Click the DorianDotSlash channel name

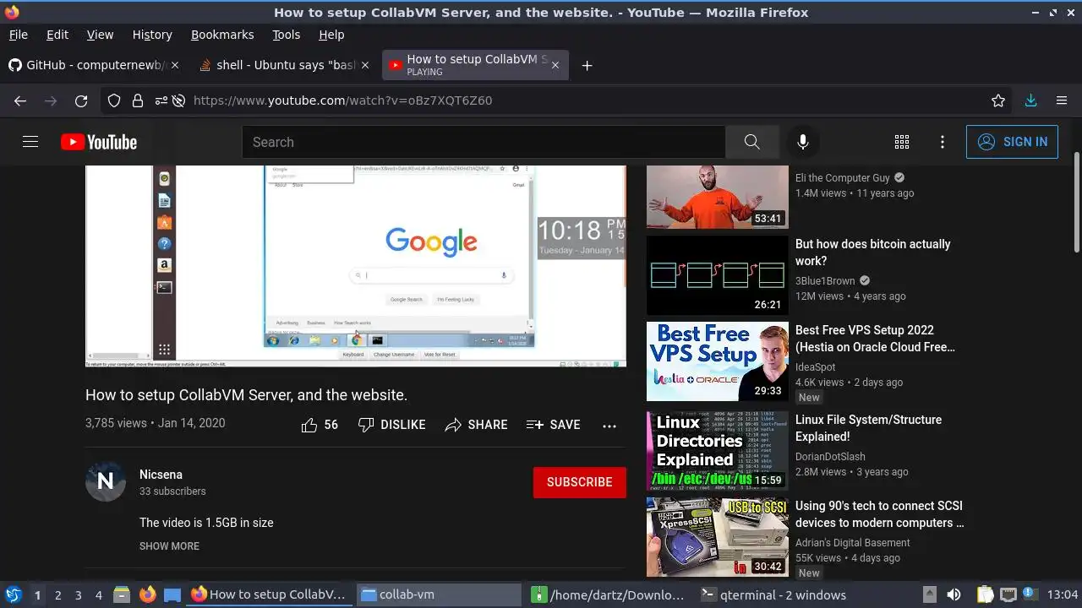830,457
